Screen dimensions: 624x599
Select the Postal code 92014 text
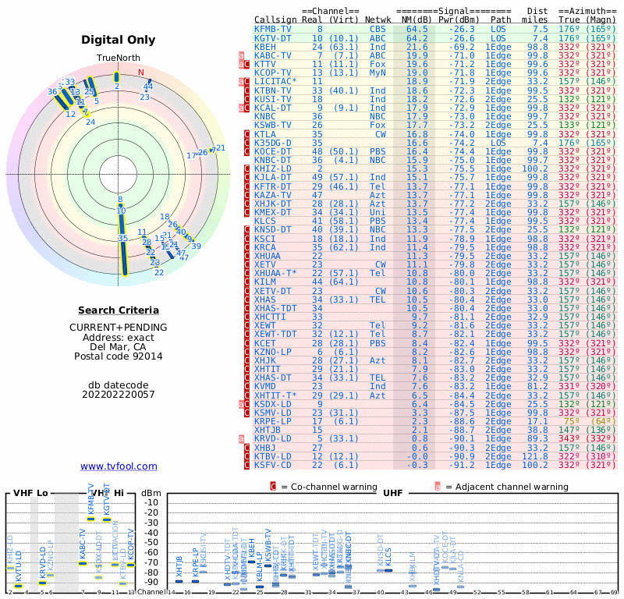pos(119,356)
